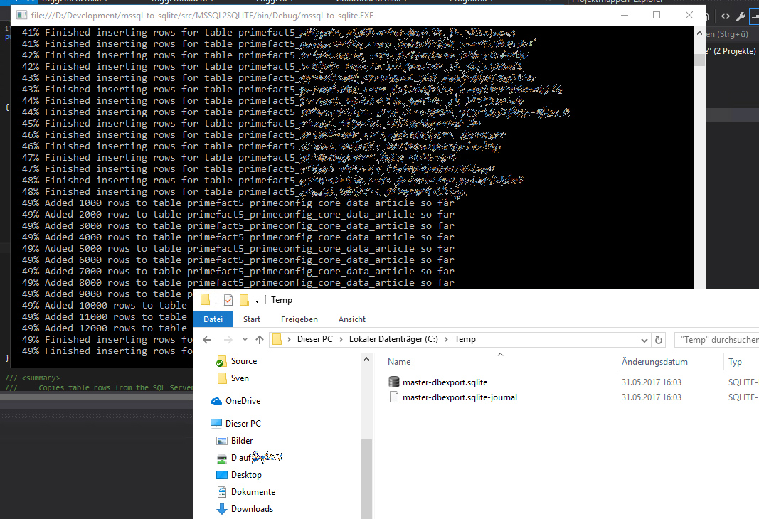759x519 pixels.
Task: Select Dieser PC in navigation pane
Action: point(243,424)
